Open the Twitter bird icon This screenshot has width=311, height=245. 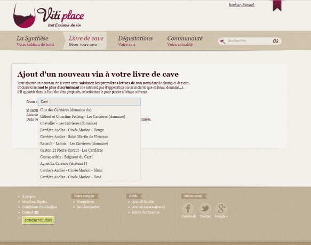(205, 208)
